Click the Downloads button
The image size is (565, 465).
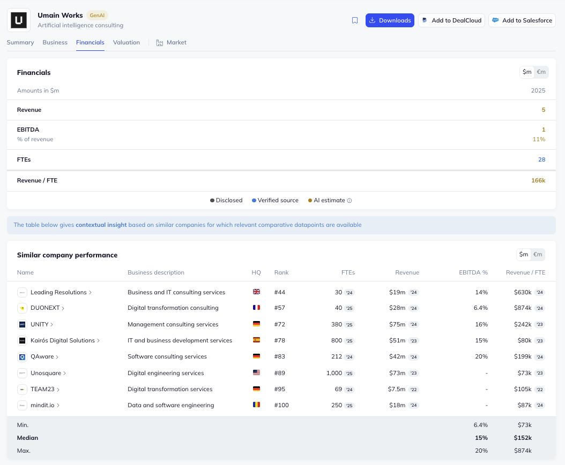[x=390, y=20]
